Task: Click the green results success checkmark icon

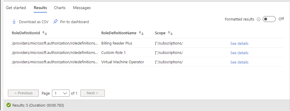Action: coord(9,105)
